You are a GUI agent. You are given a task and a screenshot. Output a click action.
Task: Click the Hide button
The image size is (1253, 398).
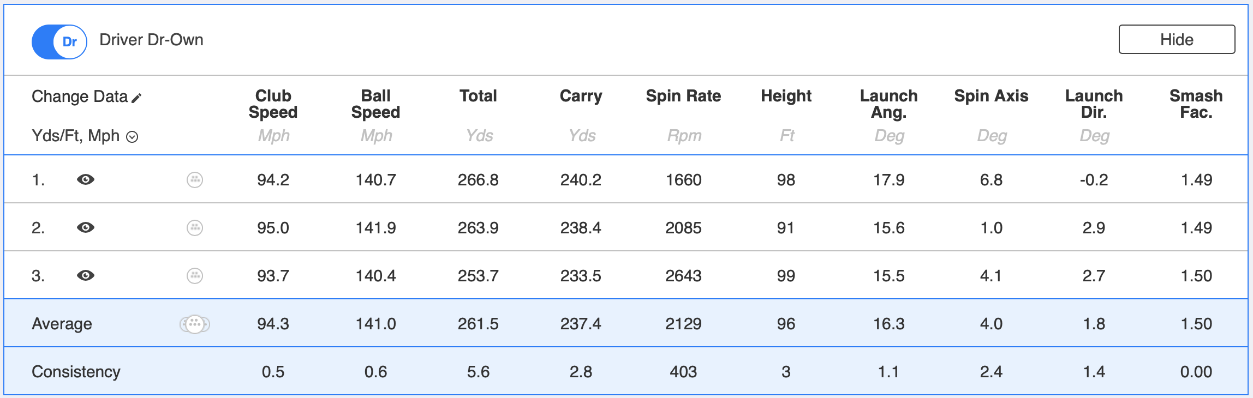point(1177,39)
